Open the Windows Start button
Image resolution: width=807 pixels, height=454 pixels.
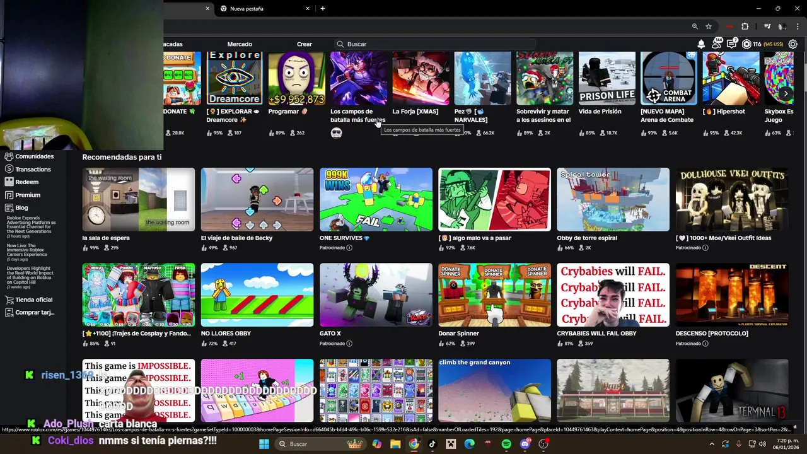click(x=264, y=444)
